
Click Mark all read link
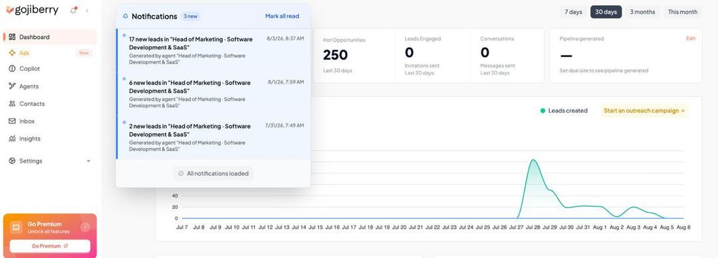point(282,16)
